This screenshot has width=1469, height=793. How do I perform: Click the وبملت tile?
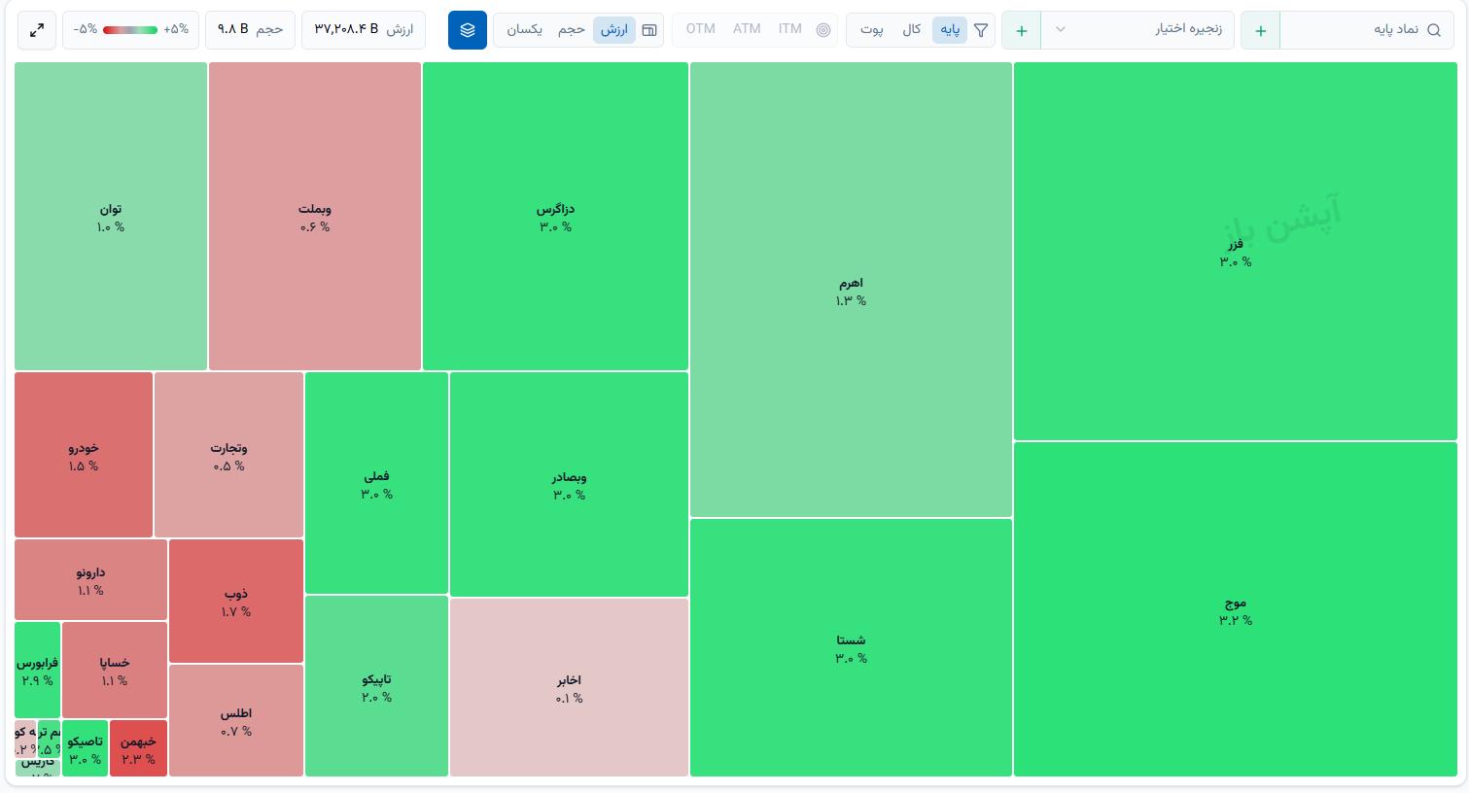[315, 217]
